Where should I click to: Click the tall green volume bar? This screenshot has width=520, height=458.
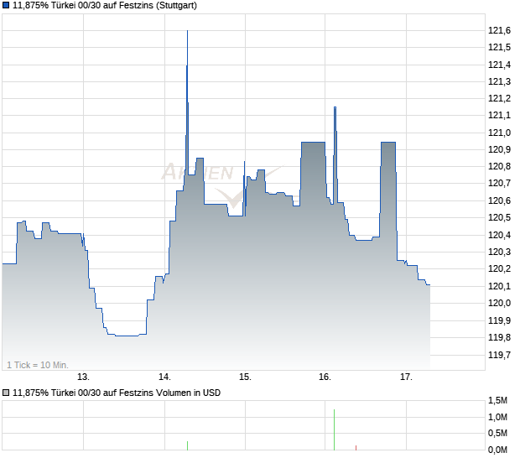click(334, 429)
